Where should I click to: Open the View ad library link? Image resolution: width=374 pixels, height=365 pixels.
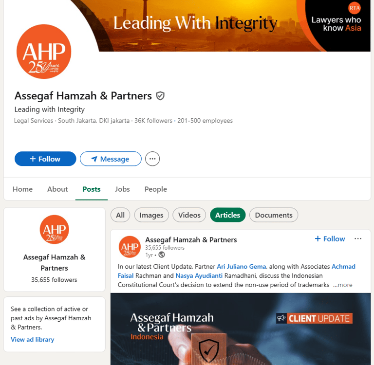[33, 340]
